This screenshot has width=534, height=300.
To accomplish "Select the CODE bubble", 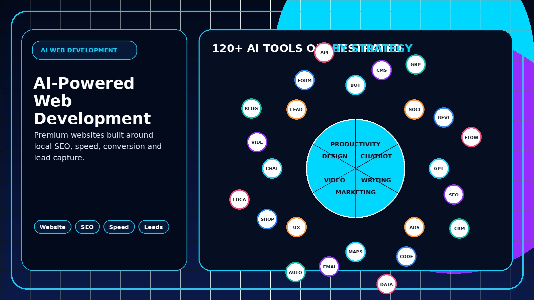I will coord(406,256).
